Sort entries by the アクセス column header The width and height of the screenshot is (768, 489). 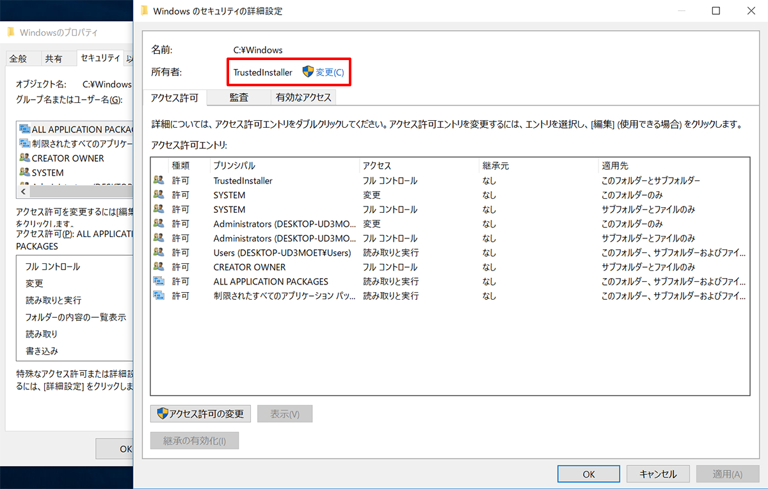click(x=419, y=166)
